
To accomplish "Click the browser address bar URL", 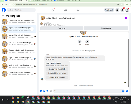I will [x=31, y=5].
